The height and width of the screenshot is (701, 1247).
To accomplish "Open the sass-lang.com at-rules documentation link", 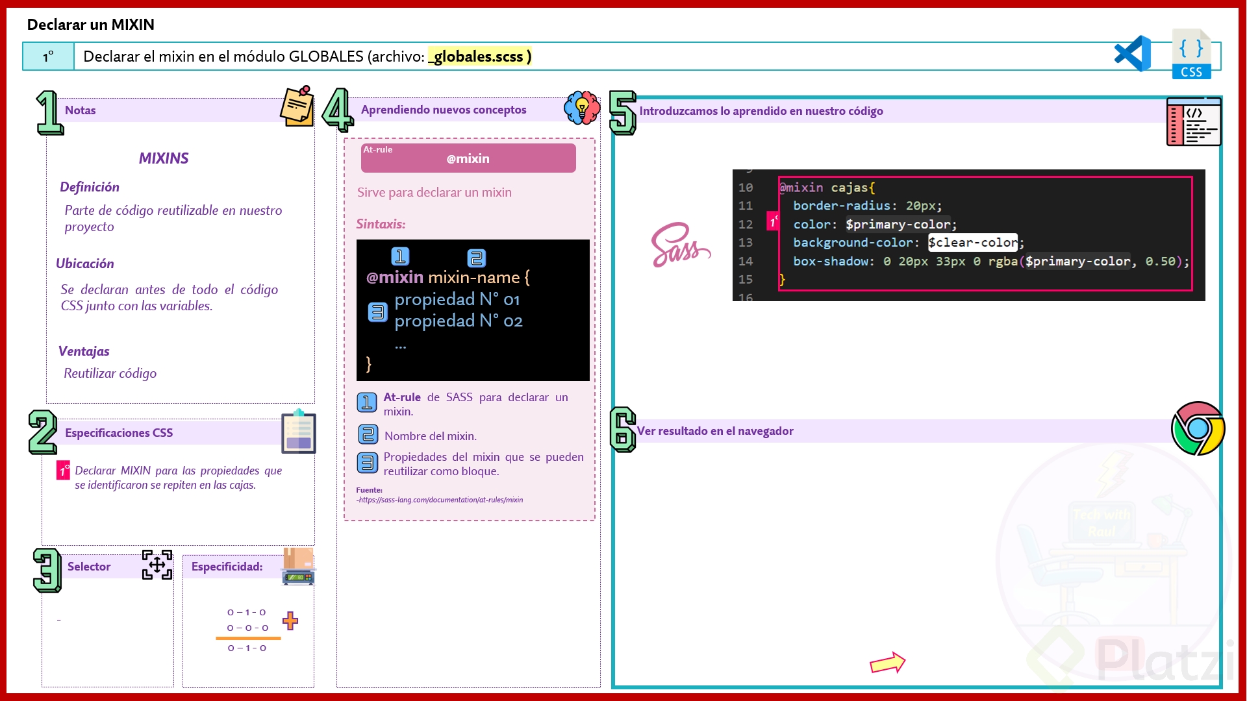I will (x=440, y=500).
